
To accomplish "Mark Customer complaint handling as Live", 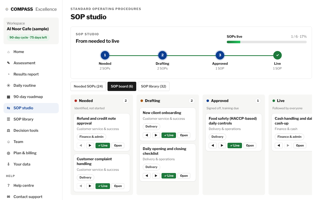I will [x=103, y=186].
